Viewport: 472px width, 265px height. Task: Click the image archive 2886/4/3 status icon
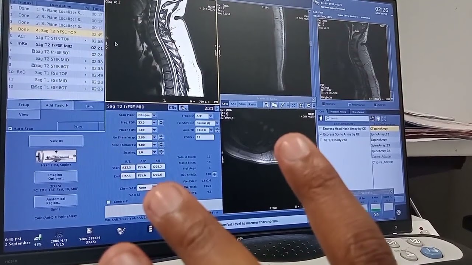59,234
